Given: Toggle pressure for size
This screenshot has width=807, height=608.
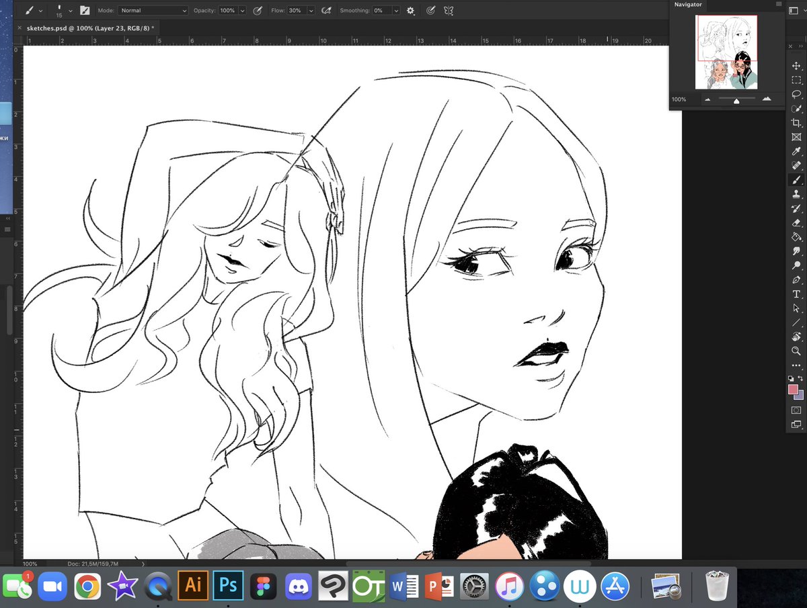Looking at the screenshot, I should click(432, 11).
